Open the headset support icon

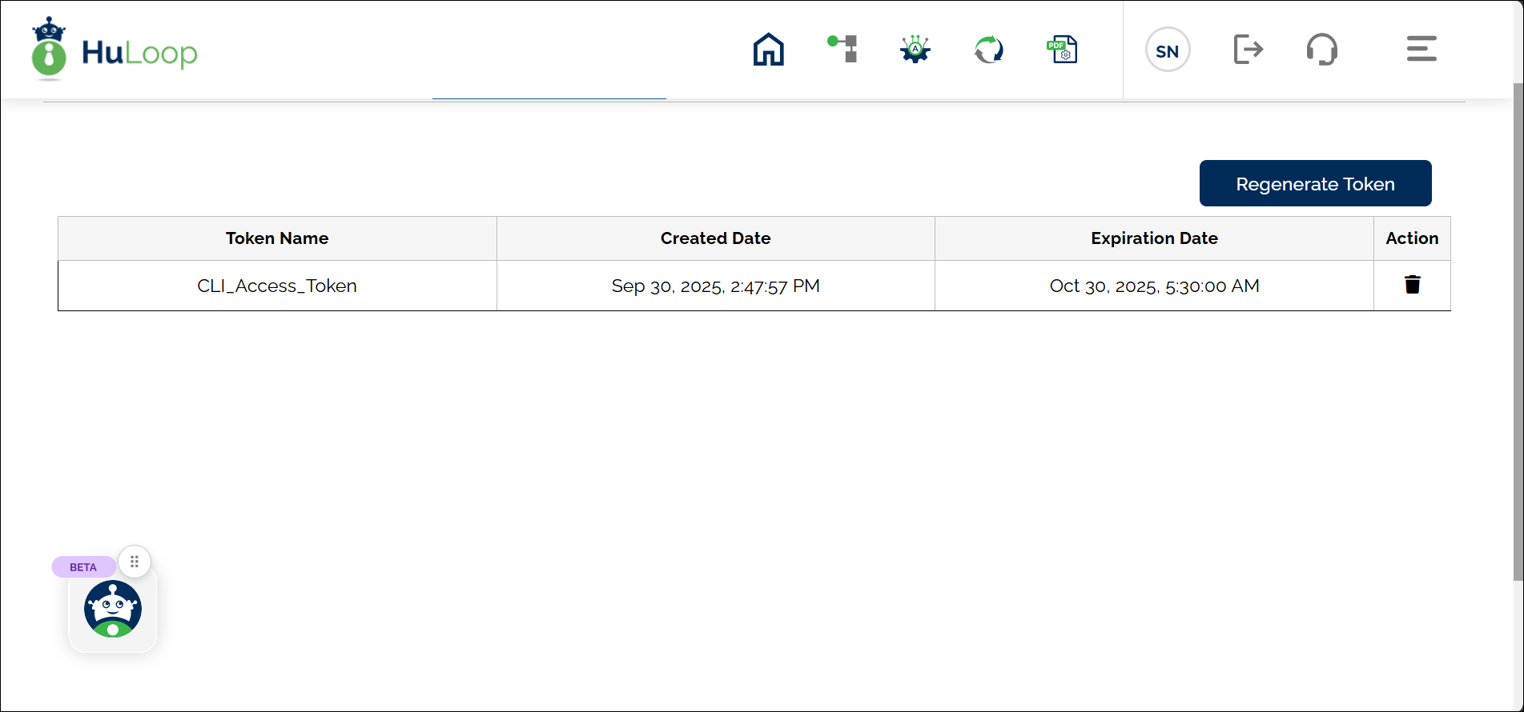(1321, 50)
